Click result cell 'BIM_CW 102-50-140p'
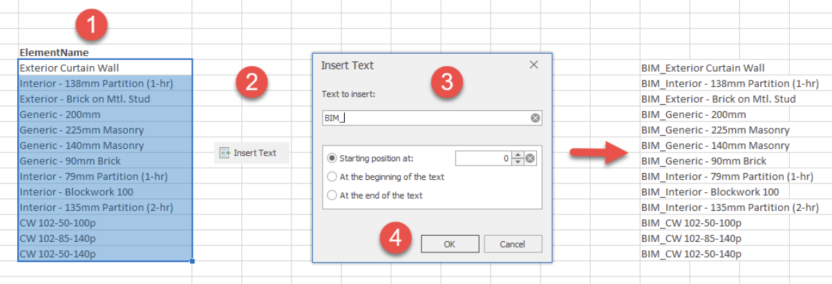832x284 pixels. click(691, 254)
